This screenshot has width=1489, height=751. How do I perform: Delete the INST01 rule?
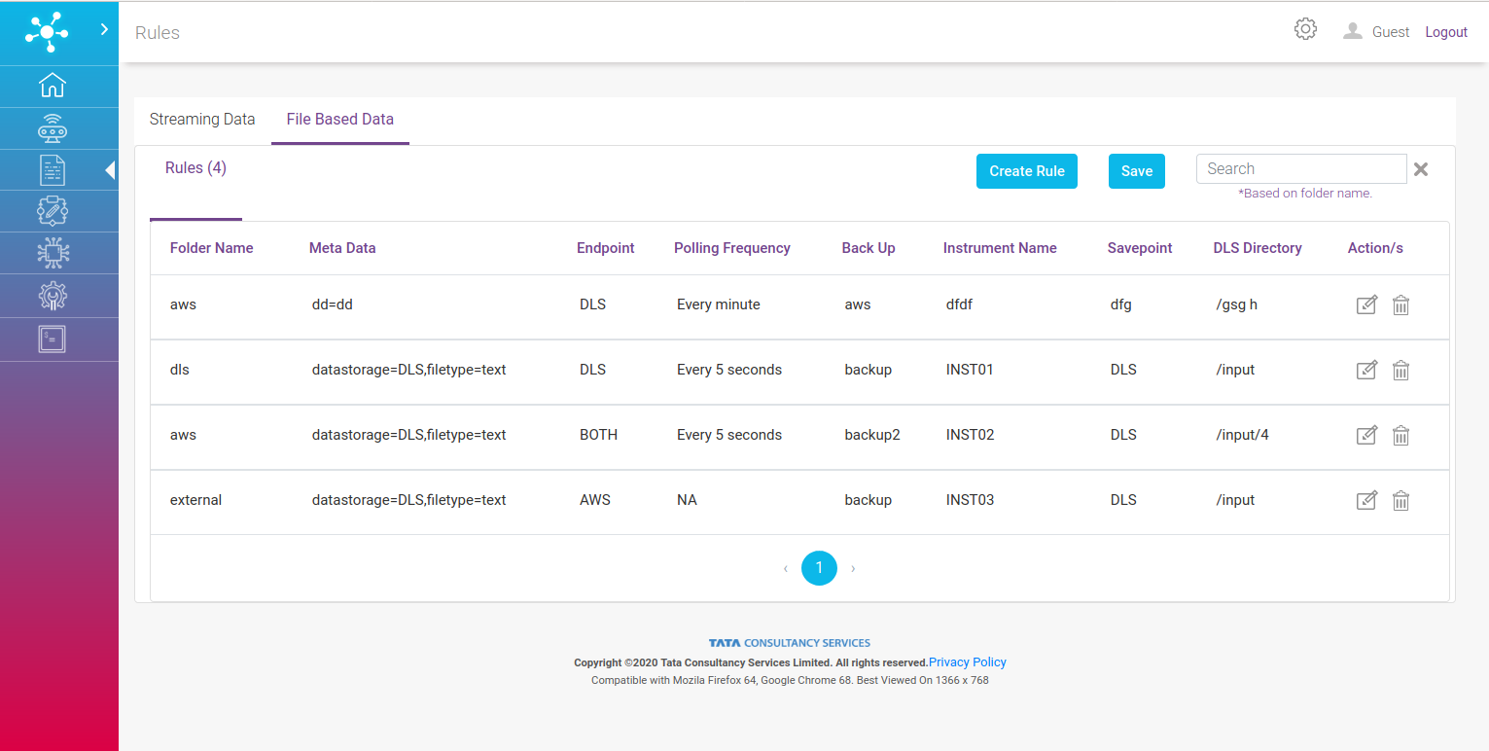pos(1400,370)
